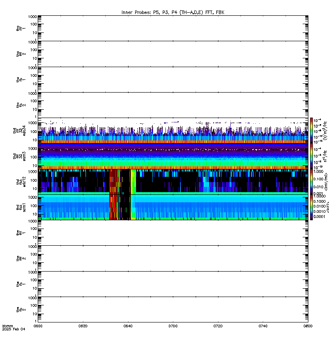Click the '2025 Feb 04' date label
The image size is (329, 351).
coord(14,329)
